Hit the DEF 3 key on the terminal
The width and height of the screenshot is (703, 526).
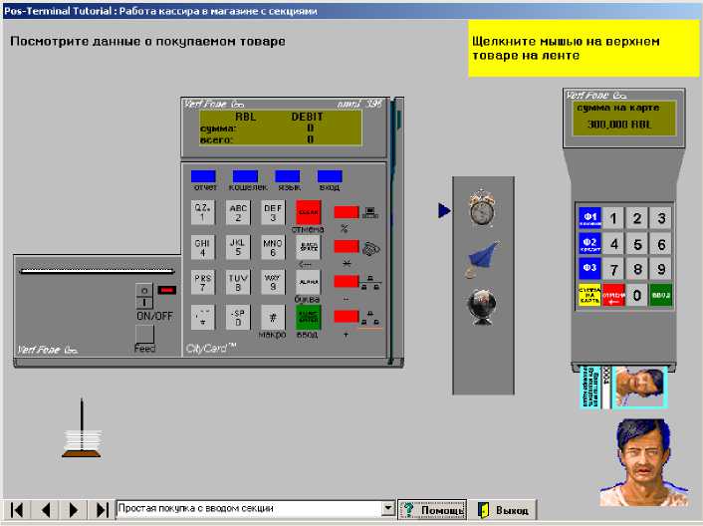point(273,212)
